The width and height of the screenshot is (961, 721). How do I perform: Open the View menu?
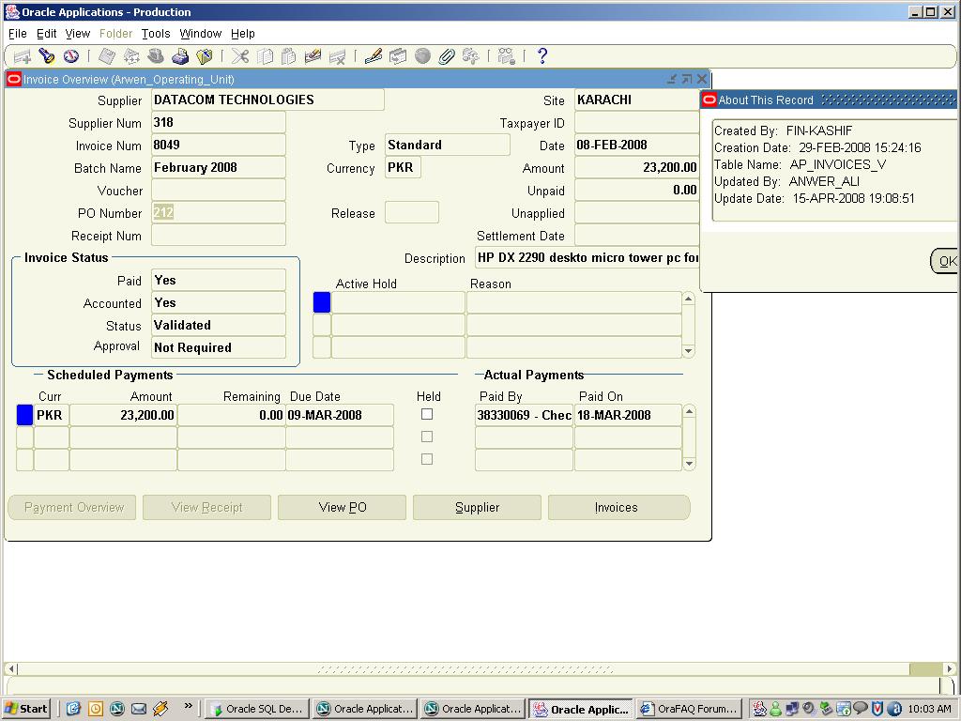tap(77, 34)
